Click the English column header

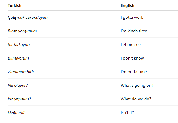tap(127, 5)
